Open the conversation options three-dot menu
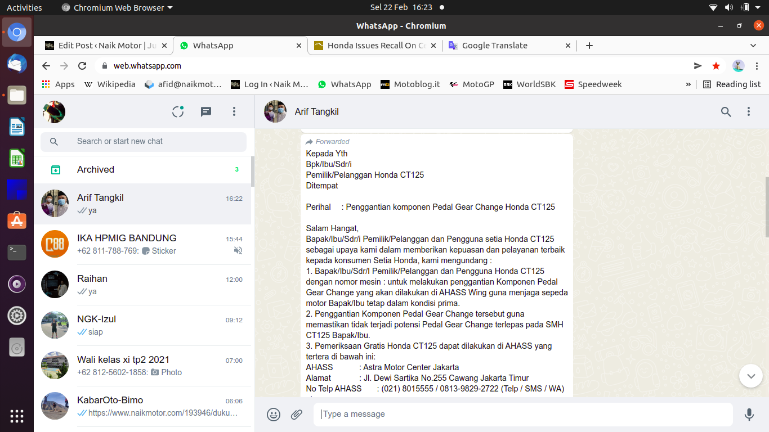 coord(749,112)
